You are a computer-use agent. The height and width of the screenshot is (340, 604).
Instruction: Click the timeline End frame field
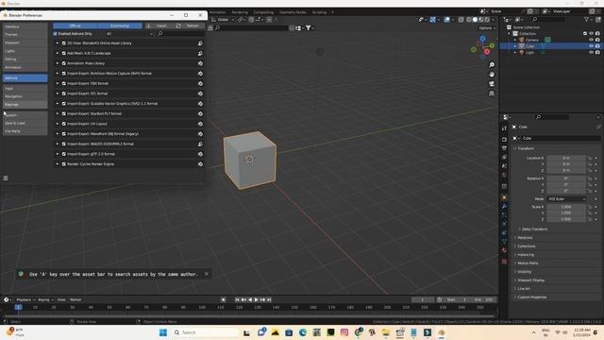[484, 299]
